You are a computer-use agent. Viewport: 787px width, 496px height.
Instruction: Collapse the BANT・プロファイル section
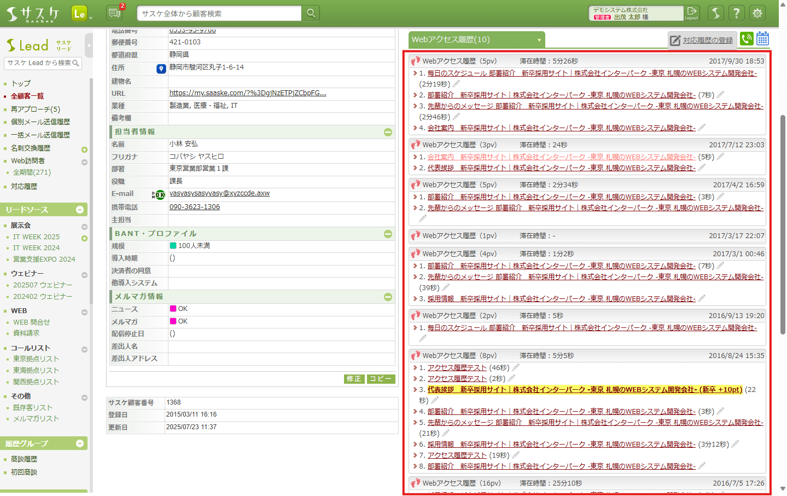coord(388,234)
